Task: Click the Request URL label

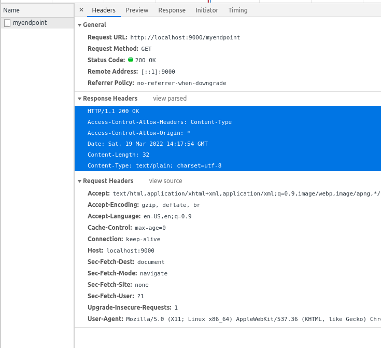Action: (107, 37)
